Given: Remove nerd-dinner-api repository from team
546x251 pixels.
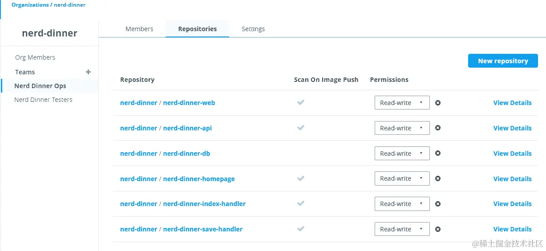Looking at the screenshot, I should [438, 128].
